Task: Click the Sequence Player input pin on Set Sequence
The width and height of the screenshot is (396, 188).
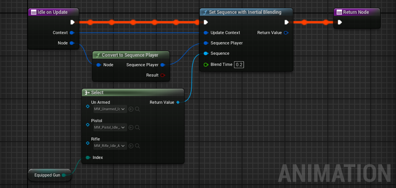Action: click(x=206, y=43)
